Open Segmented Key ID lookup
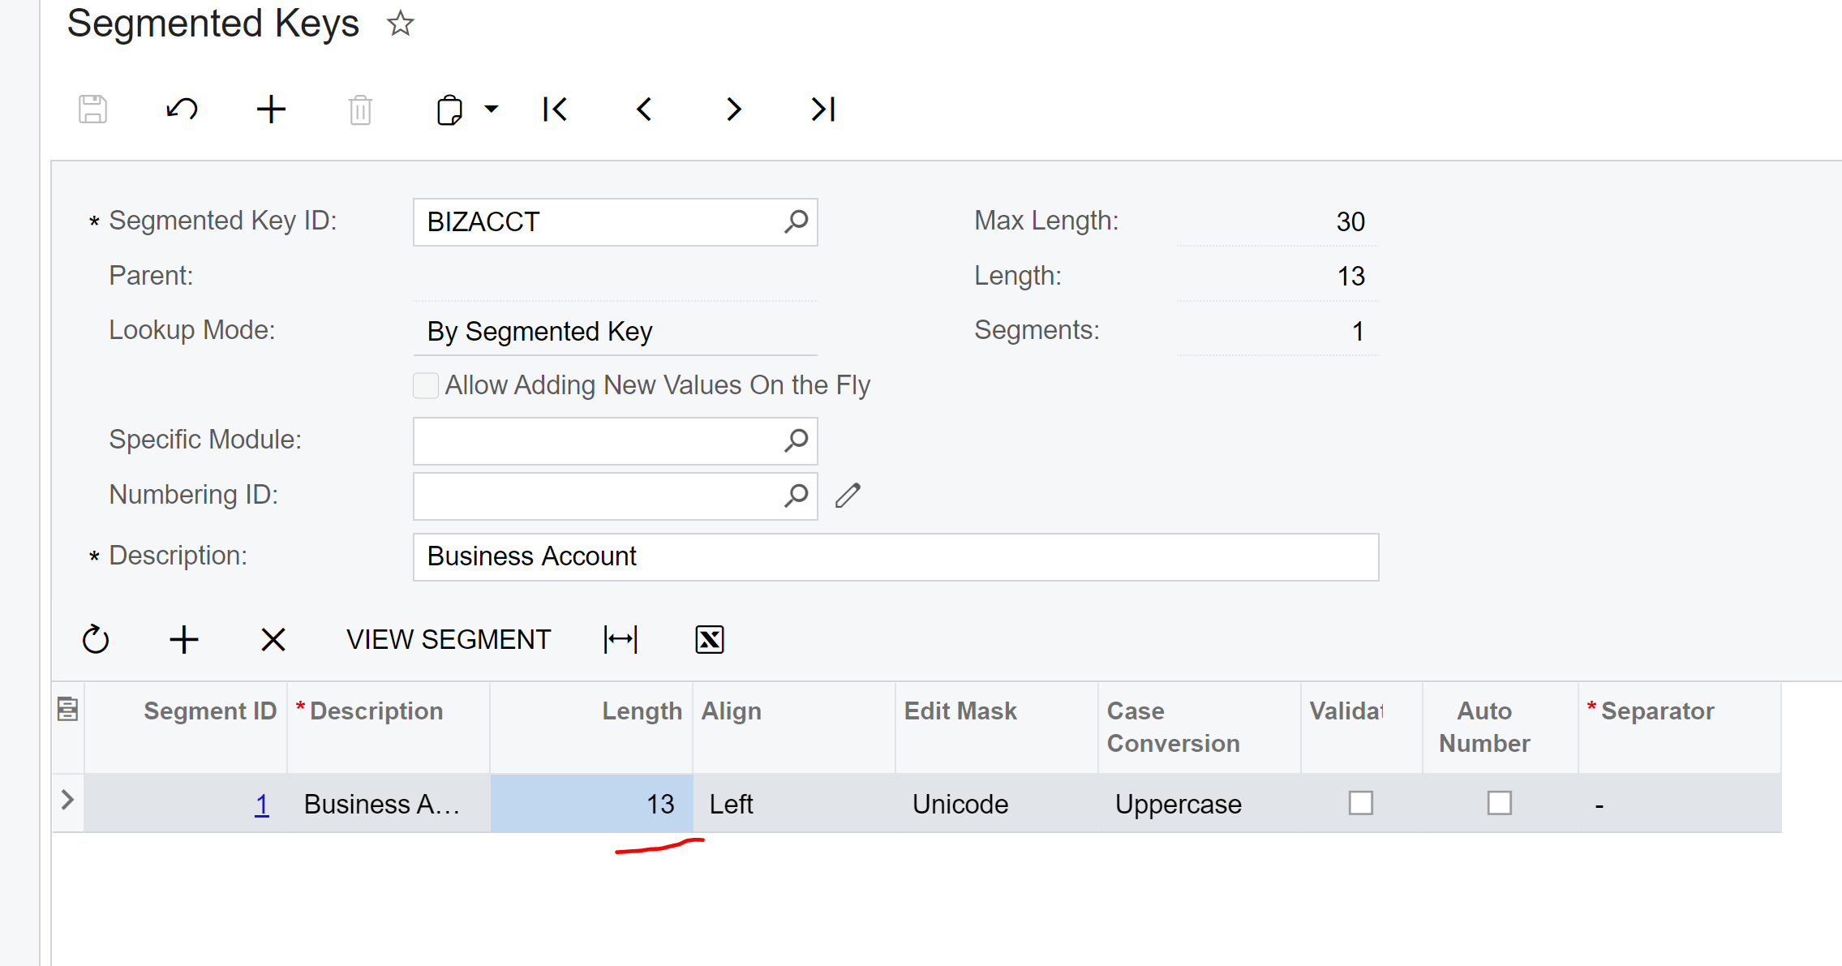This screenshot has height=966, width=1842. pos(796,221)
